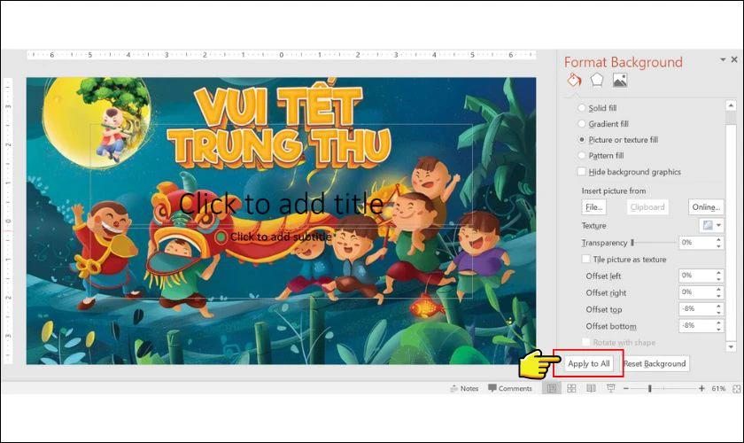This screenshot has width=744, height=443.
Task: Click the Reset Background button
Action: pos(655,363)
